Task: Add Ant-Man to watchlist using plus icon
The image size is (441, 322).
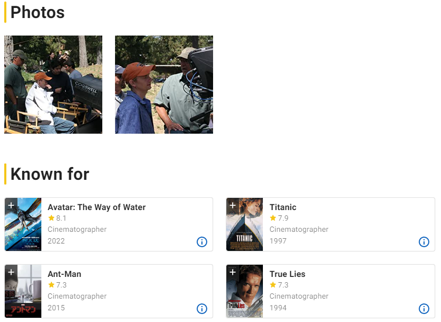Action: (x=11, y=272)
